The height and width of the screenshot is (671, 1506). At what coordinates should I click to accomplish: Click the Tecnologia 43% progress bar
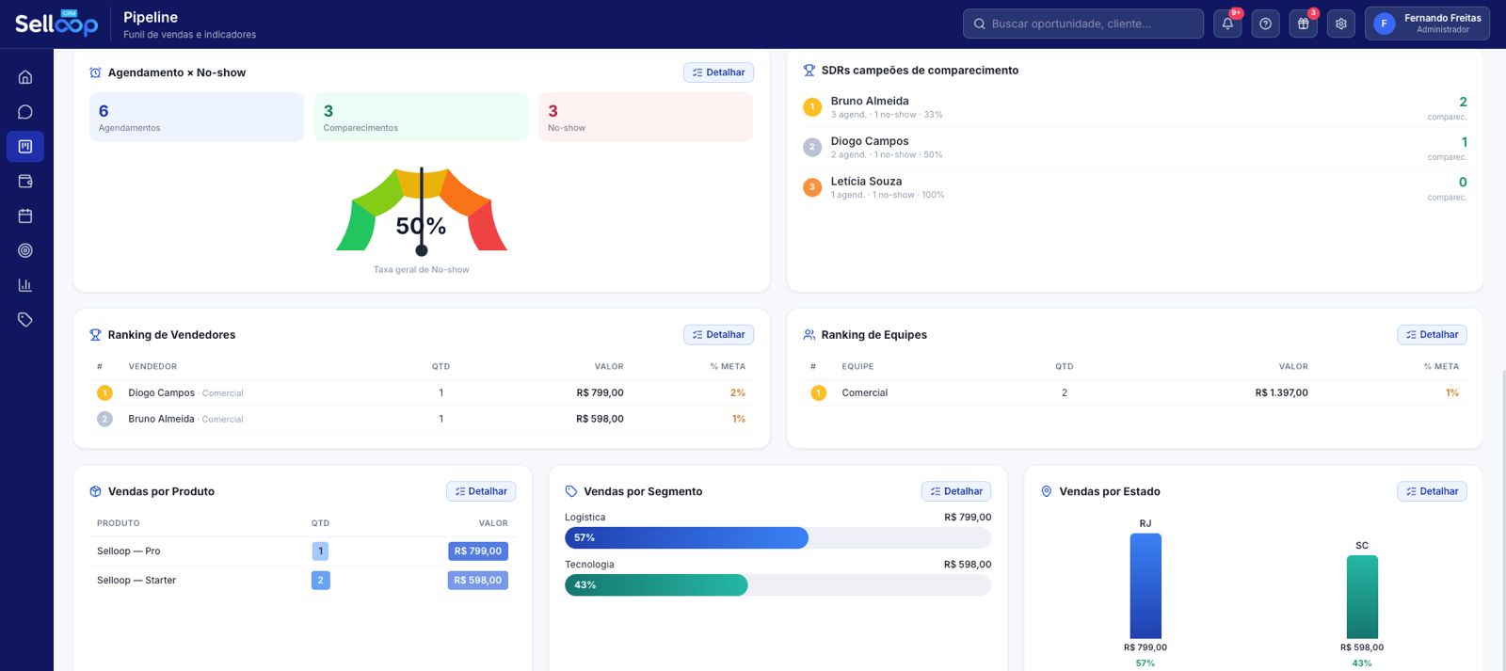point(777,585)
